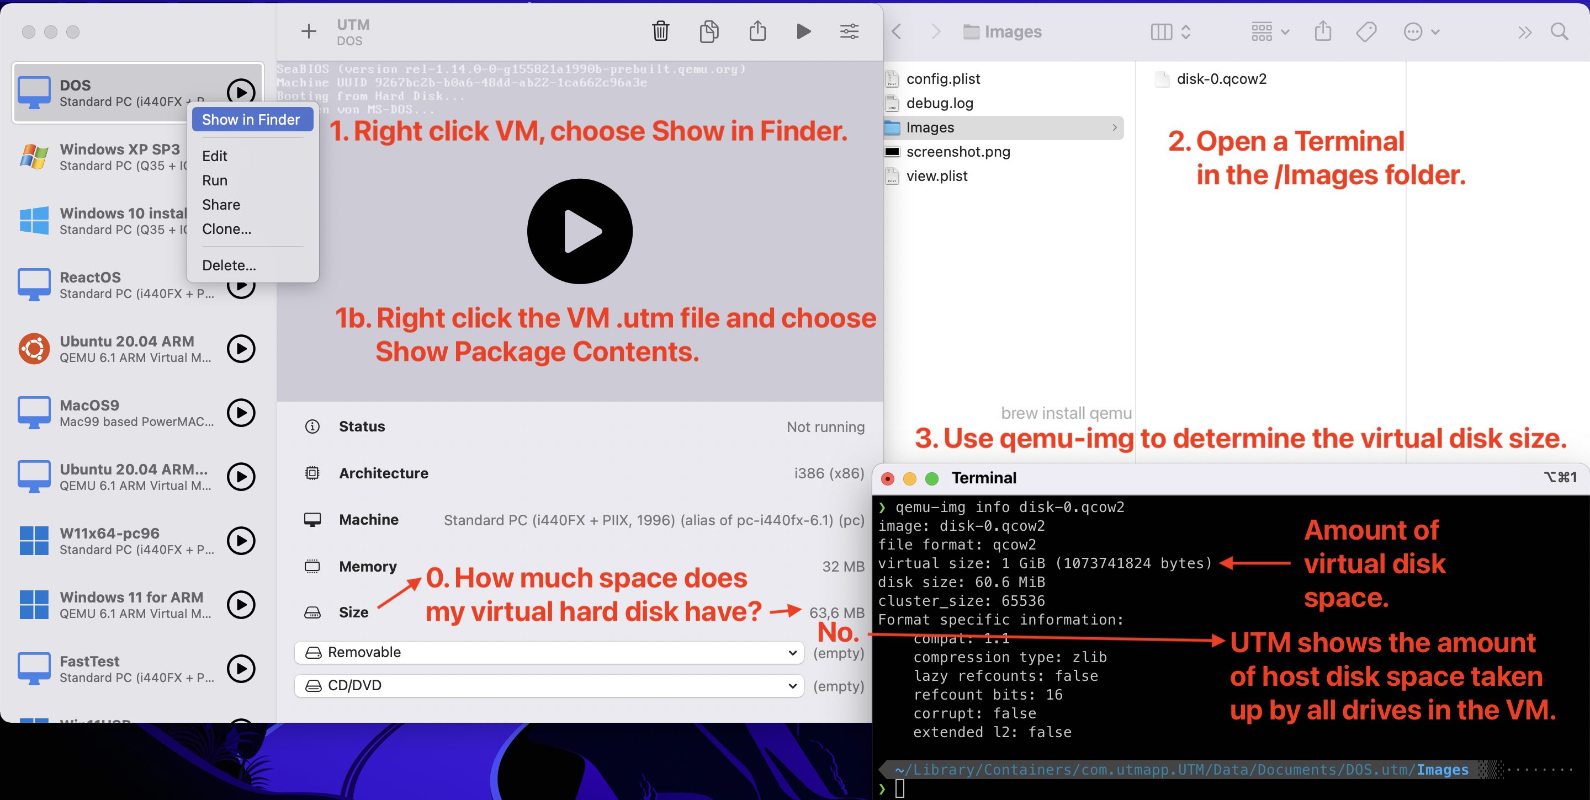Click the Architecture chip icon
The width and height of the screenshot is (1590, 800).
click(x=312, y=473)
